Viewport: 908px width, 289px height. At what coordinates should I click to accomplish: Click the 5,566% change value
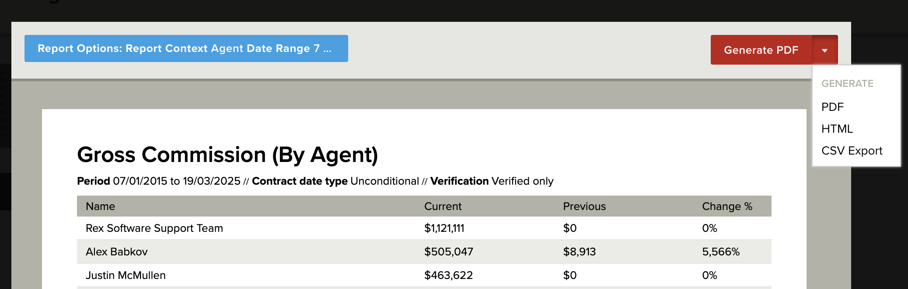click(721, 252)
